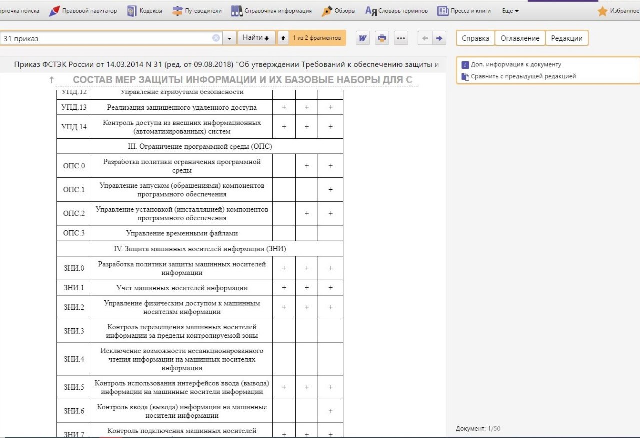Select table cell ЗНИ.3

tap(74, 331)
